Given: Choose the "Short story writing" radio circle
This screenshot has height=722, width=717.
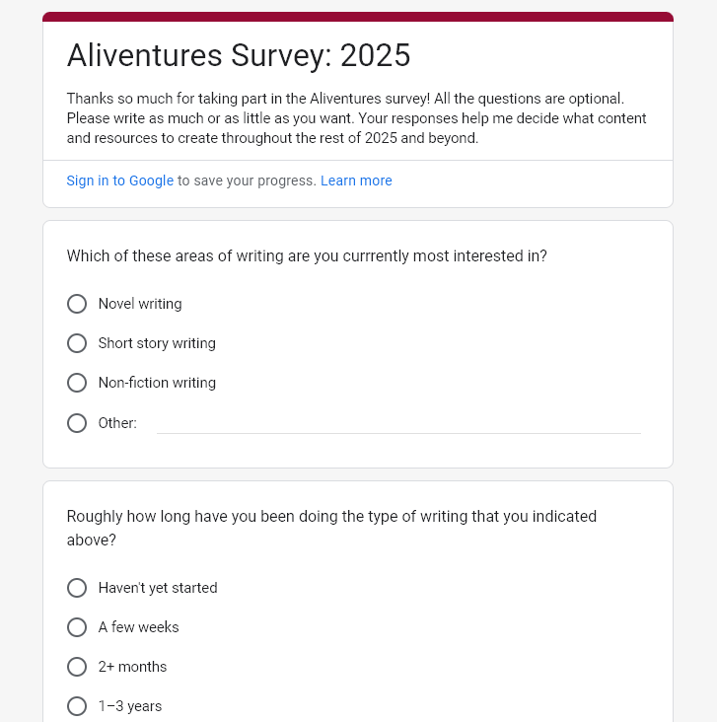Looking at the screenshot, I should click(x=77, y=343).
